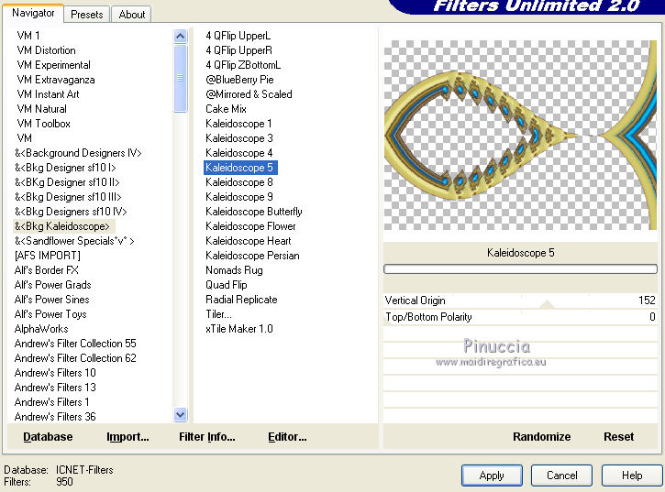
Task: Select Andrew's Filters 36
Action: (x=55, y=417)
